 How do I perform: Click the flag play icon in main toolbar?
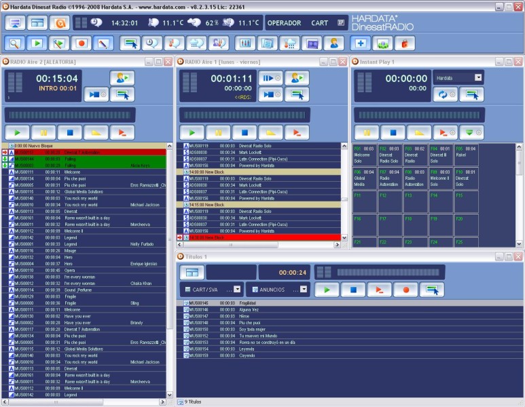tap(59, 43)
